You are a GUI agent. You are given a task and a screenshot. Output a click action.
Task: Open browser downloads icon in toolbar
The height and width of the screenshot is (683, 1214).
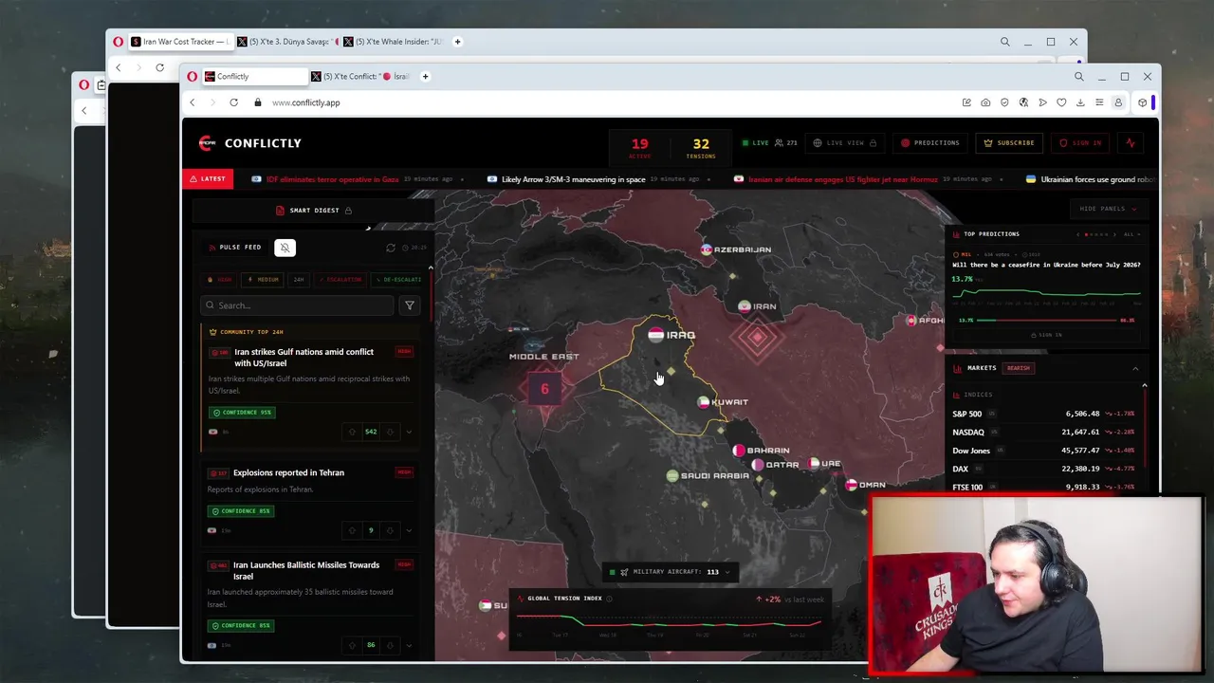coord(1080,102)
